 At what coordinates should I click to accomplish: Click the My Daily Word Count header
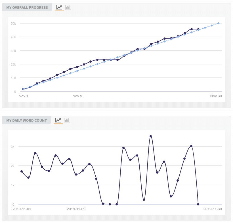pos(26,120)
